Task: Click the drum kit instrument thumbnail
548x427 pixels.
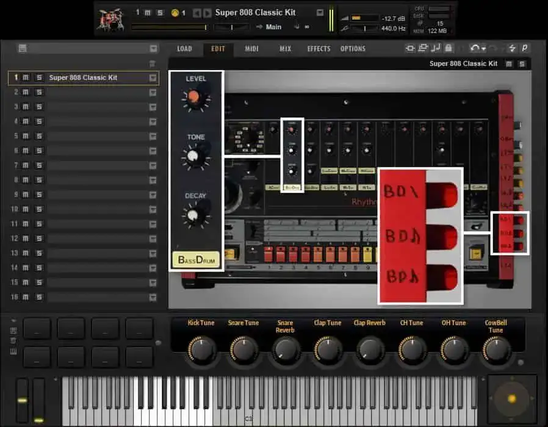Action: click(110, 20)
